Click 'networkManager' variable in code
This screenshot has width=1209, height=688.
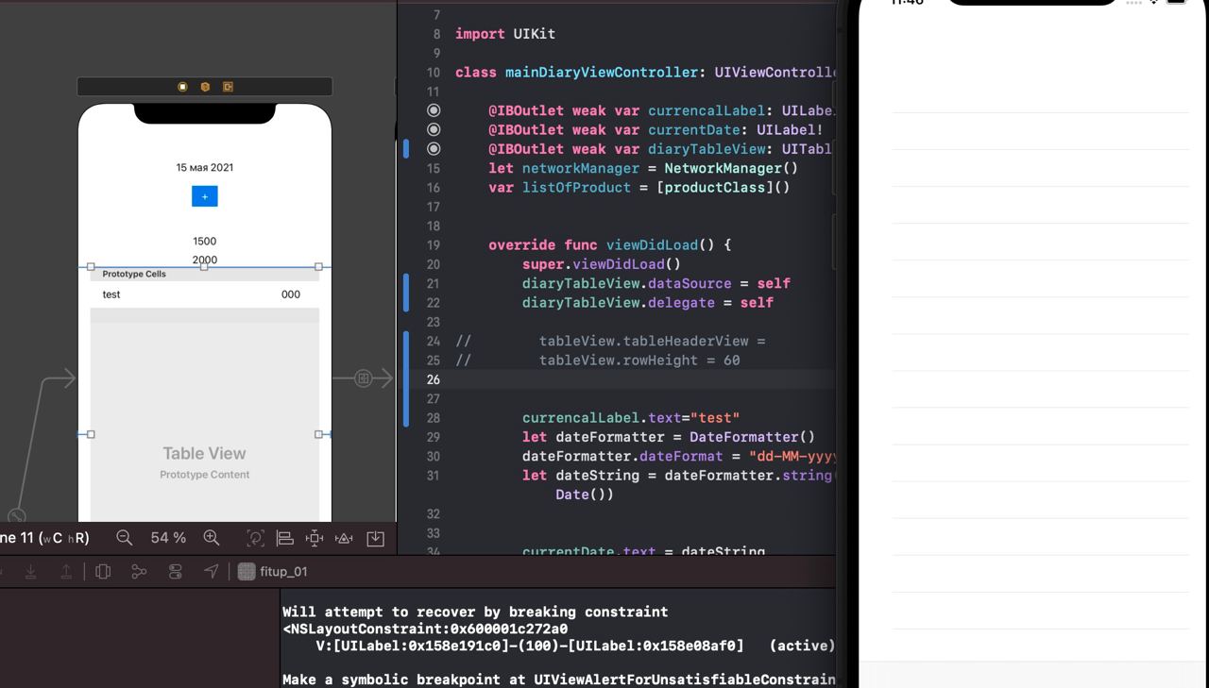tap(581, 168)
